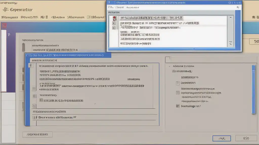Click the text field at the right panel's top
Viewport: 259px width, 145px height.
tap(211, 60)
